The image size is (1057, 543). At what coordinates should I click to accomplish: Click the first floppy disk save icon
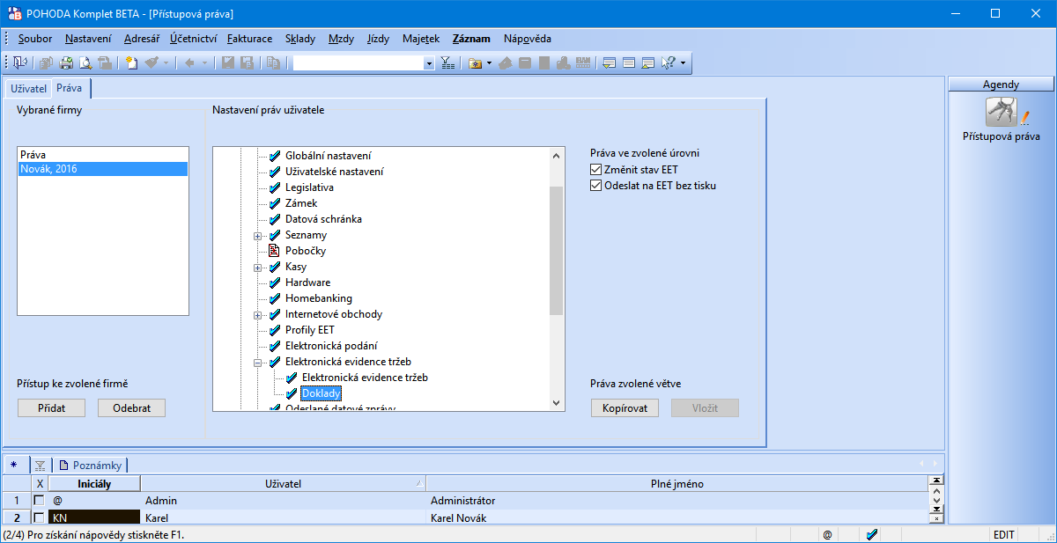[x=228, y=63]
